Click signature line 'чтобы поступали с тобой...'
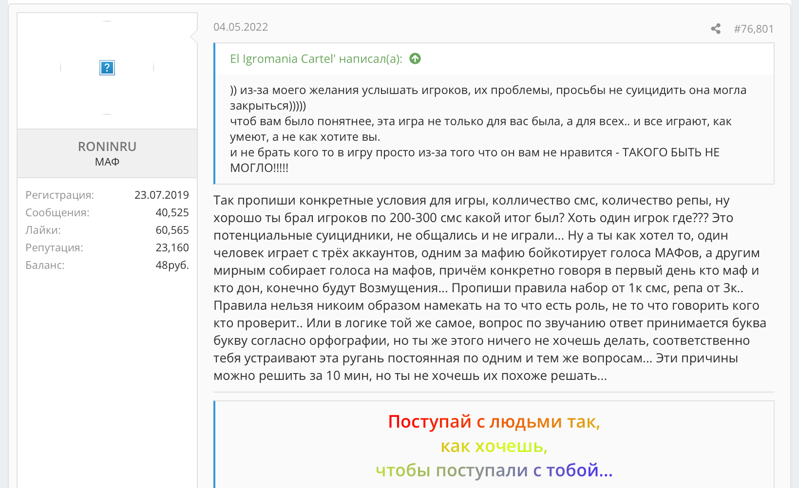The height and width of the screenshot is (488, 799). pyautogui.click(x=494, y=470)
